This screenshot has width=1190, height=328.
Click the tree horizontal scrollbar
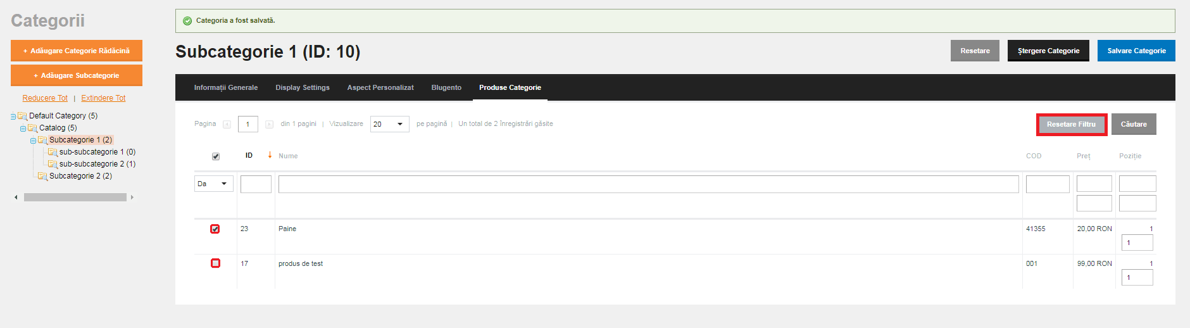point(75,198)
